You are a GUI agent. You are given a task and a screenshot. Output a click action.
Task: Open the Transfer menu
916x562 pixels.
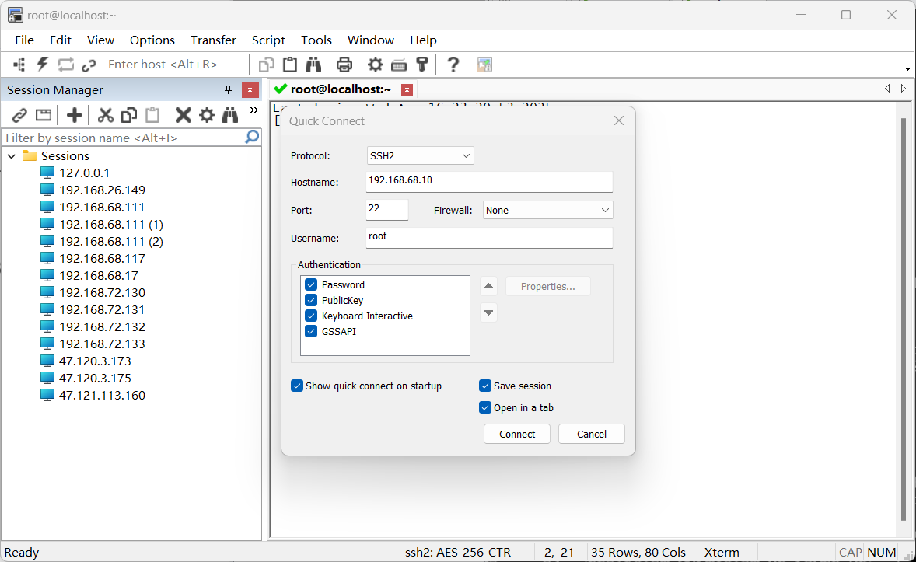(x=213, y=40)
